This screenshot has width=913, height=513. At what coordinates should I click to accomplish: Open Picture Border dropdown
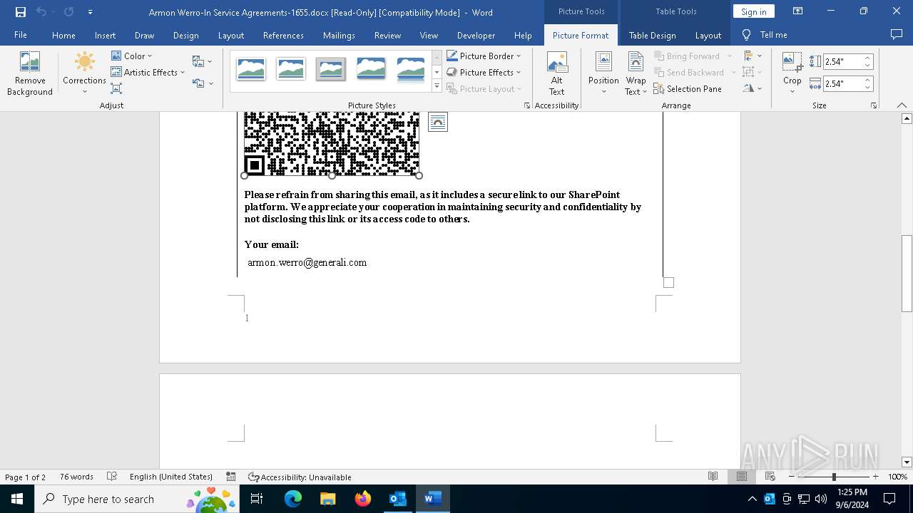(x=484, y=56)
